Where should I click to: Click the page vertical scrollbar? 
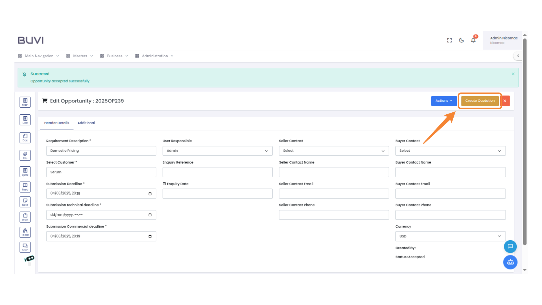coord(525,141)
